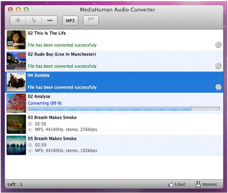The height and width of the screenshot is (193, 228).
Task: Click the Analyse conversion progress bar
Action: click(x=123, y=108)
